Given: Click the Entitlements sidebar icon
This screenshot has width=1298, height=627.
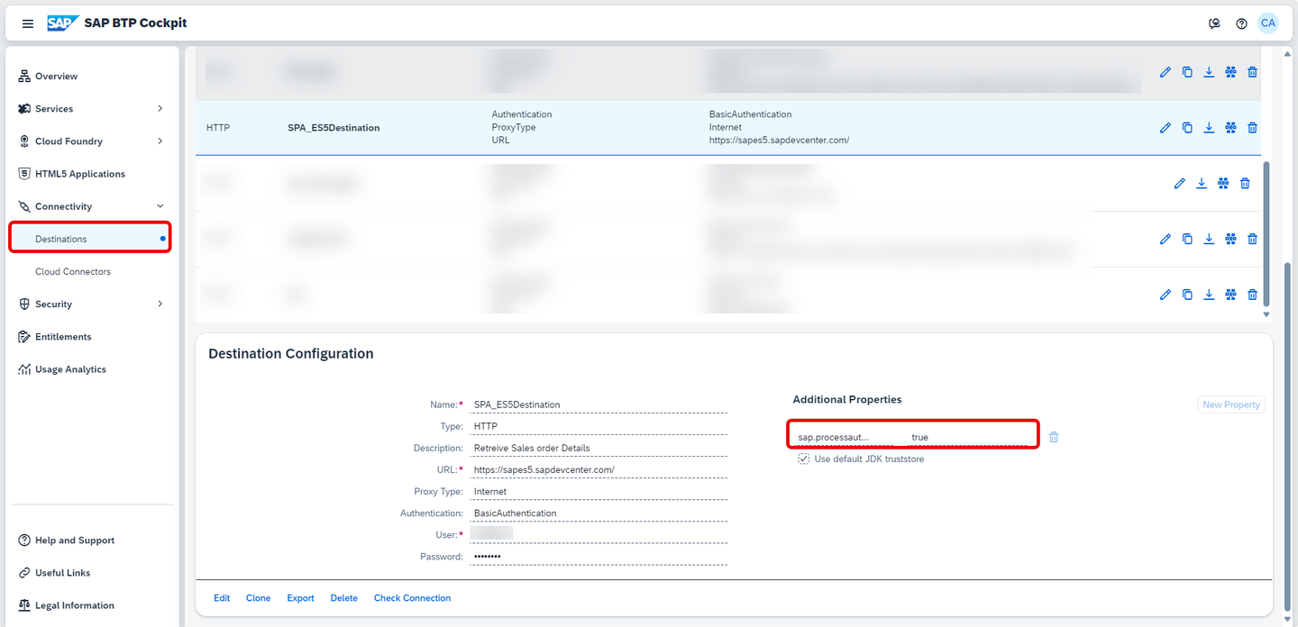Looking at the screenshot, I should tap(24, 337).
